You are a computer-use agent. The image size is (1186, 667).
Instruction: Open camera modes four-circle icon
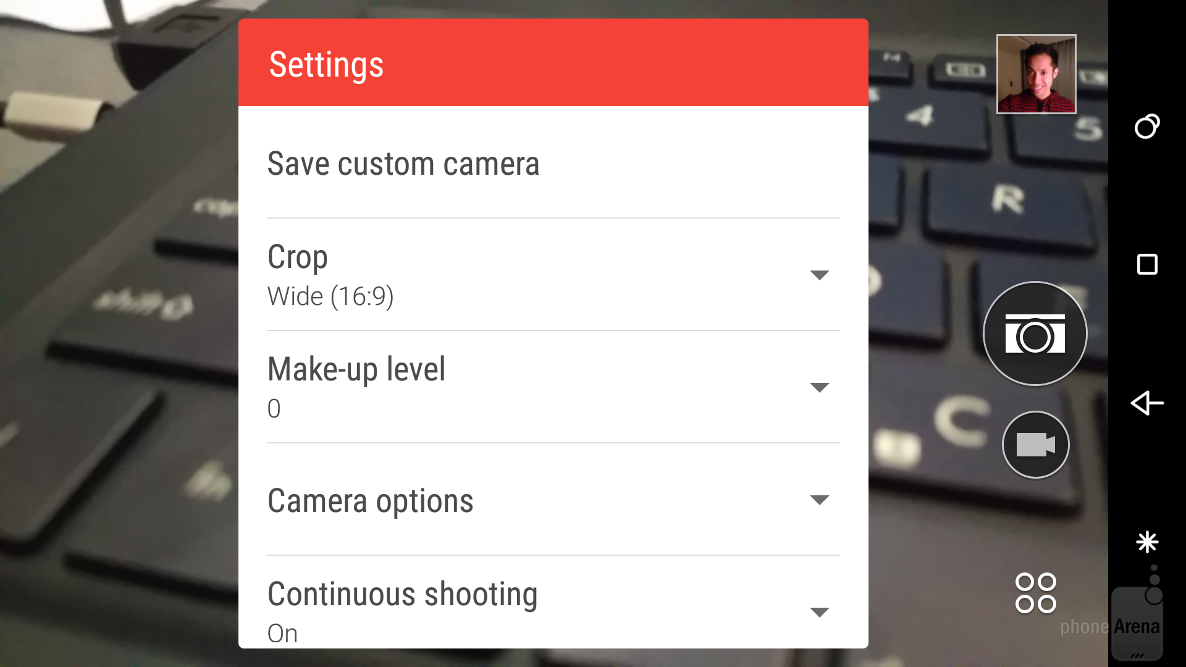[x=1036, y=593]
